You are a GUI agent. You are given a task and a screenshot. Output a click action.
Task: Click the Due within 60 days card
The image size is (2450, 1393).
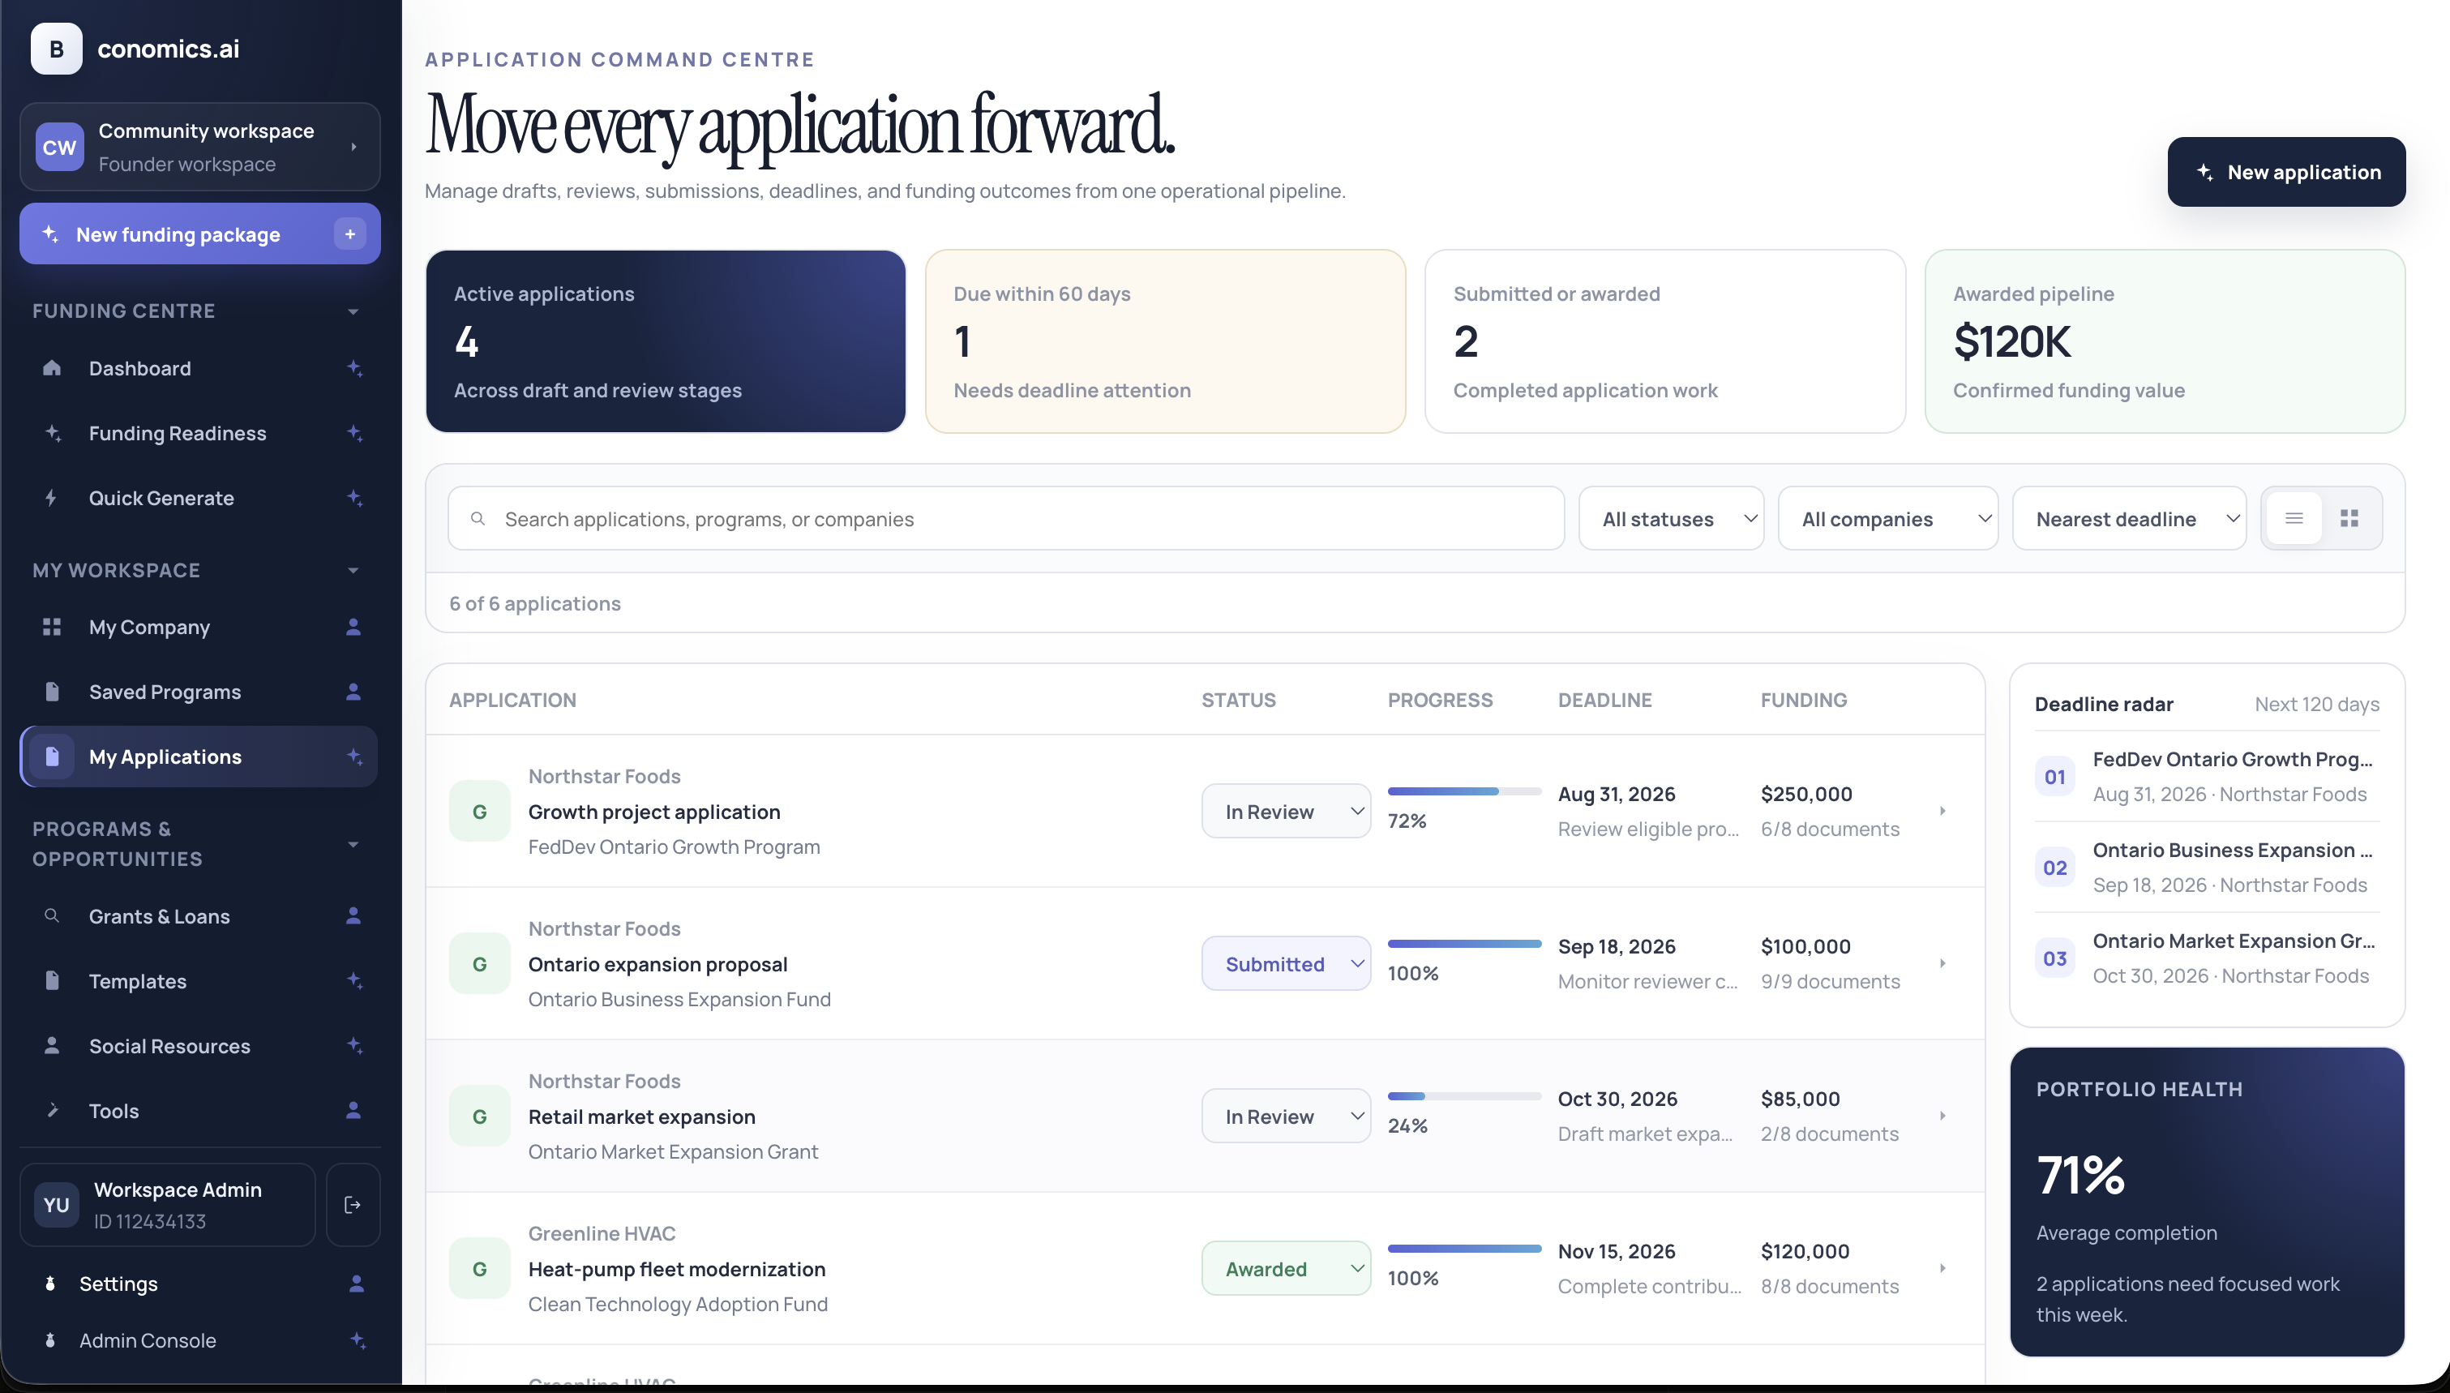(1165, 341)
